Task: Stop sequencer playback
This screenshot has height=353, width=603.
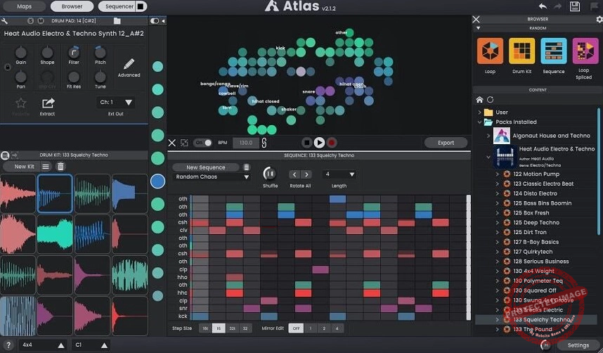Action: [306, 143]
